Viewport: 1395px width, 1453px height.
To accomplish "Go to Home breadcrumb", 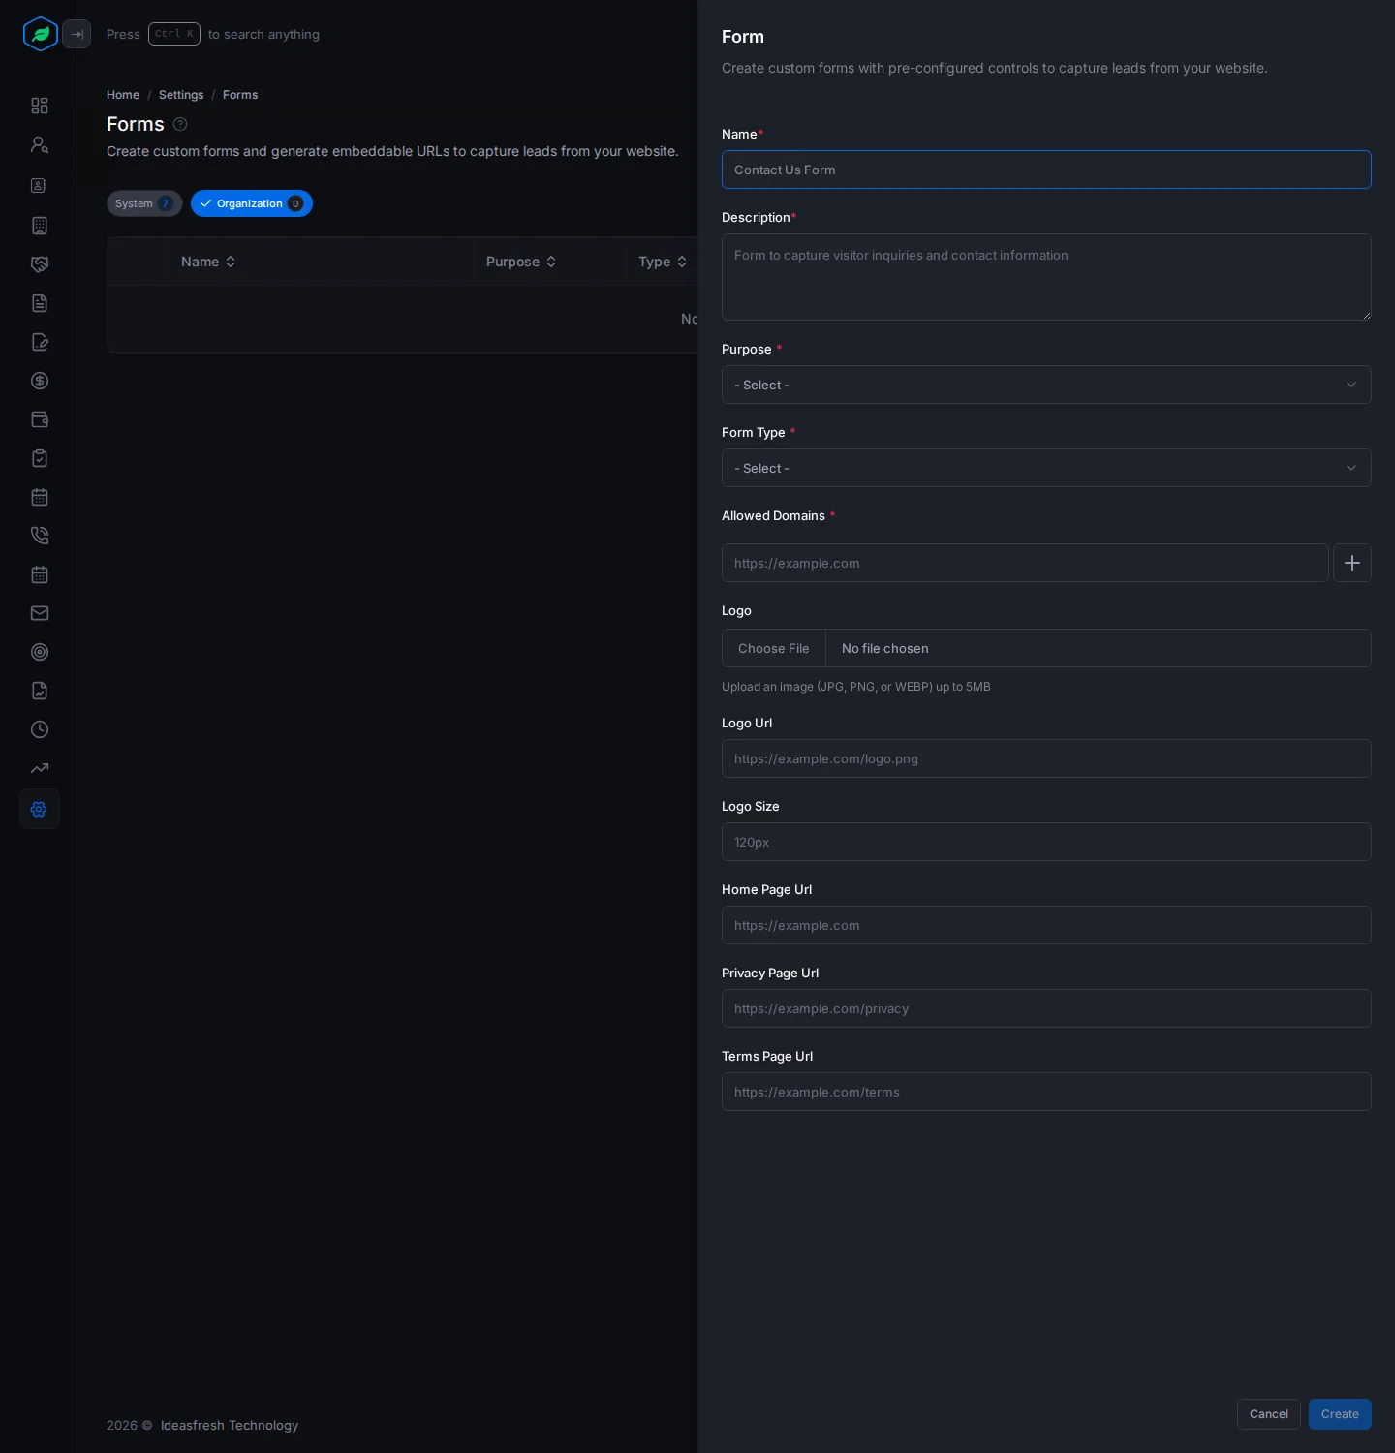I will coord(123,95).
